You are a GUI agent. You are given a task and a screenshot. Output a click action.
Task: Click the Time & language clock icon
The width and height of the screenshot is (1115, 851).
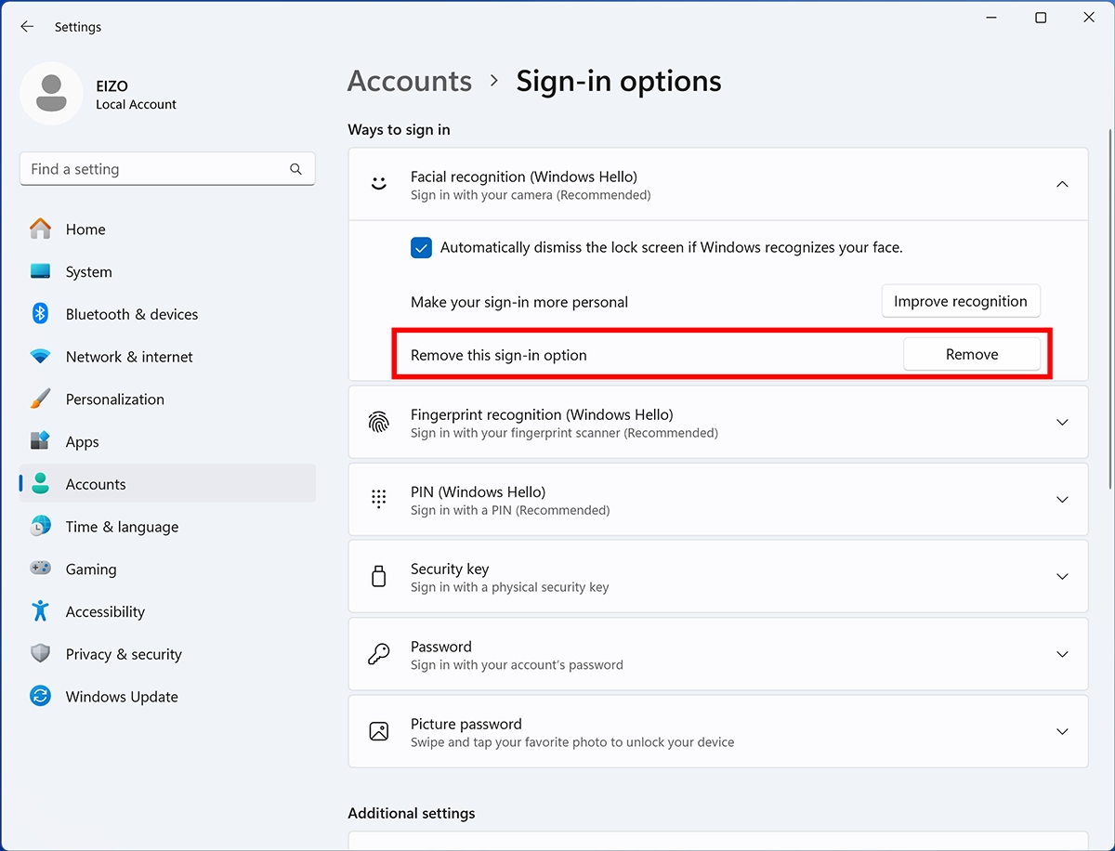40,526
